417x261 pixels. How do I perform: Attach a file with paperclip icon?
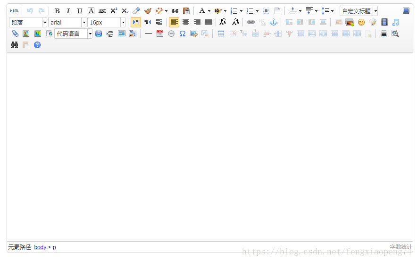[15, 34]
